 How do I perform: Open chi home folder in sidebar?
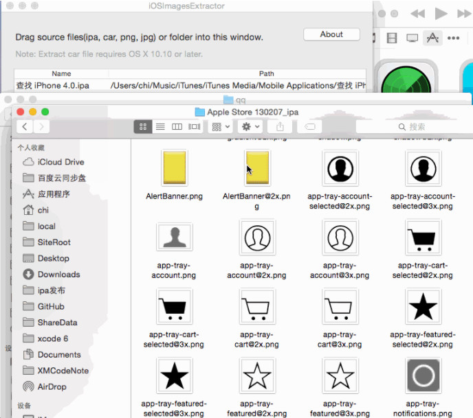click(36, 210)
